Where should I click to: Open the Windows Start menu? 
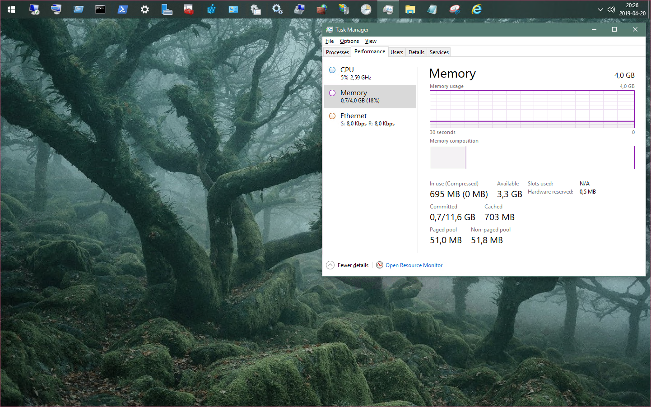[x=11, y=9]
